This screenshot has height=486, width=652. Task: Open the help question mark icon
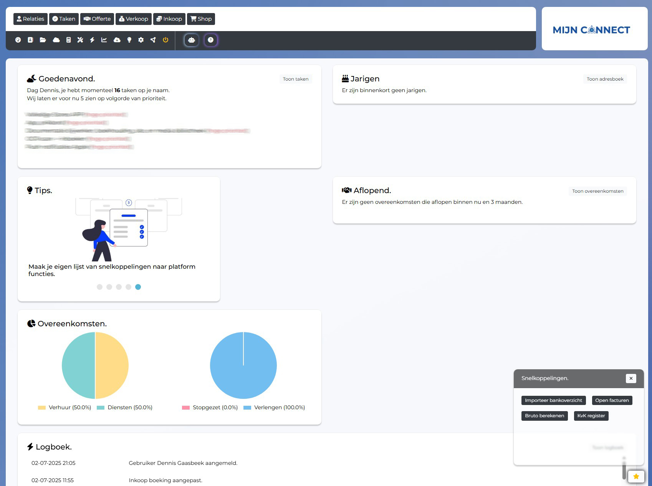click(211, 40)
